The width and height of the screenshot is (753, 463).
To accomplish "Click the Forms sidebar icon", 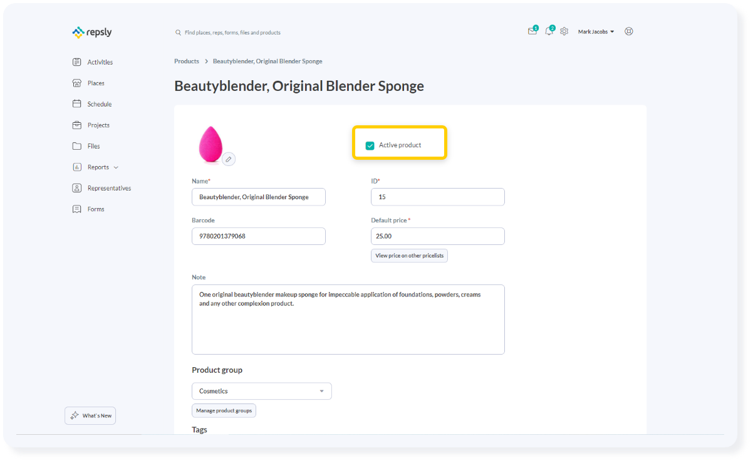I will pos(77,209).
